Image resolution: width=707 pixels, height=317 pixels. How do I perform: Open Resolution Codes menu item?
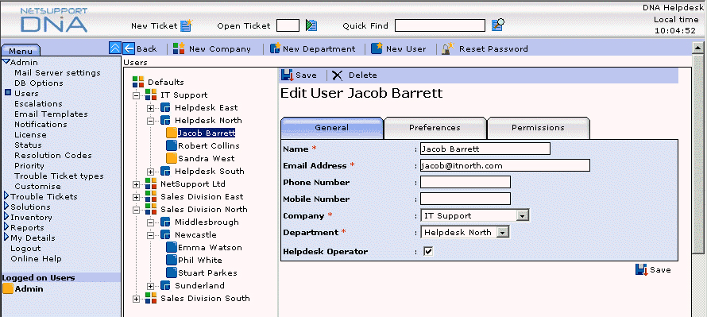coord(52,155)
